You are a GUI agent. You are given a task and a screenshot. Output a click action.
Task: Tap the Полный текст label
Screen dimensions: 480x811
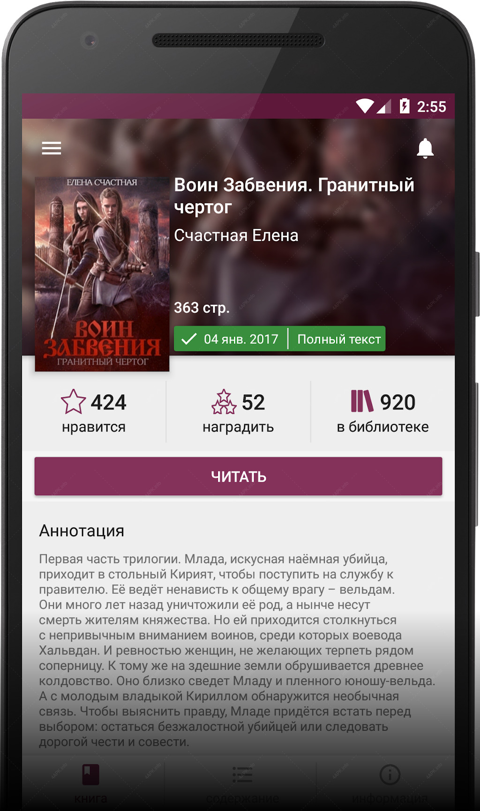[x=339, y=339]
